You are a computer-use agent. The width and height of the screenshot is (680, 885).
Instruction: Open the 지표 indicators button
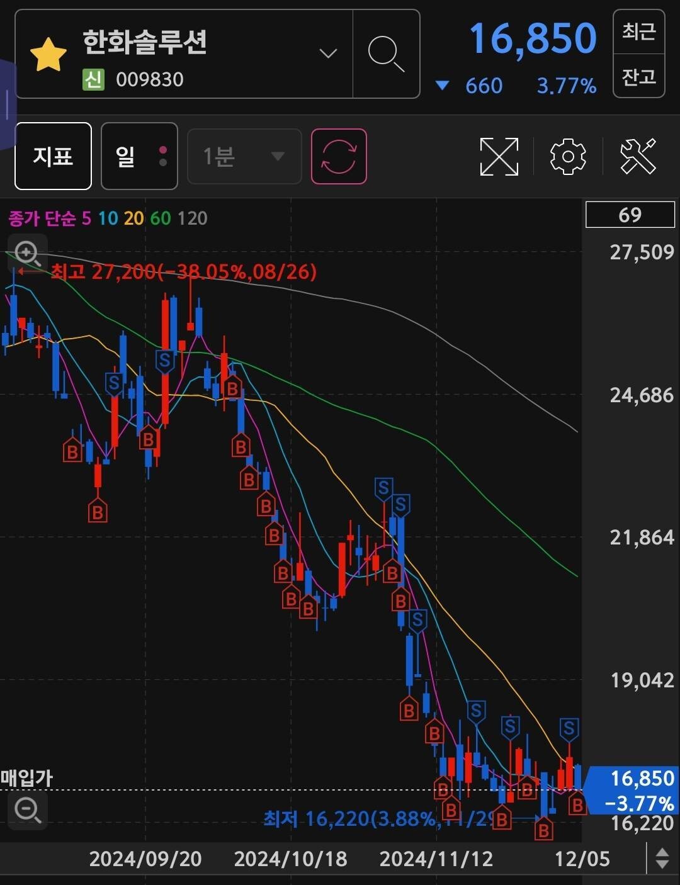[54, 156]
